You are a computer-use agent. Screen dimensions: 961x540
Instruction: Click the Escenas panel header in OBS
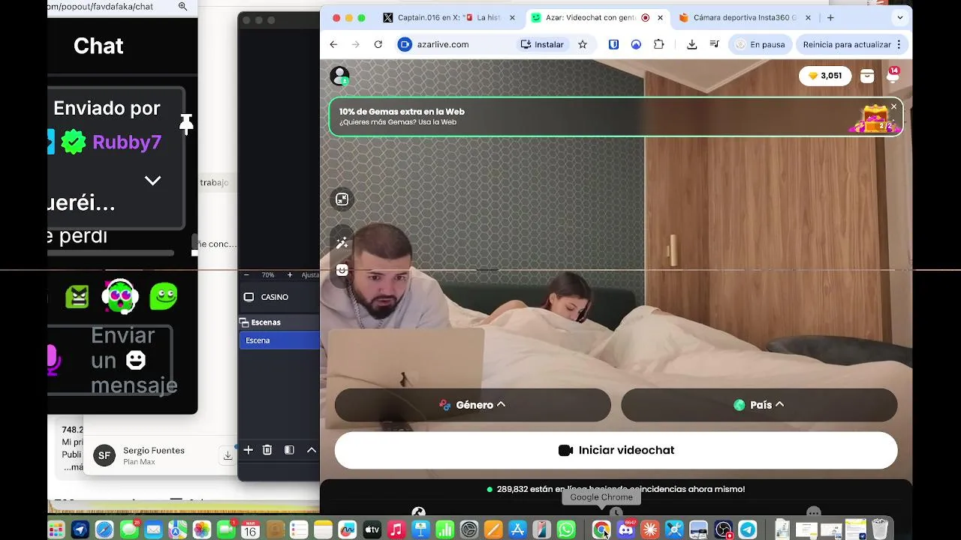click(279, 322)
